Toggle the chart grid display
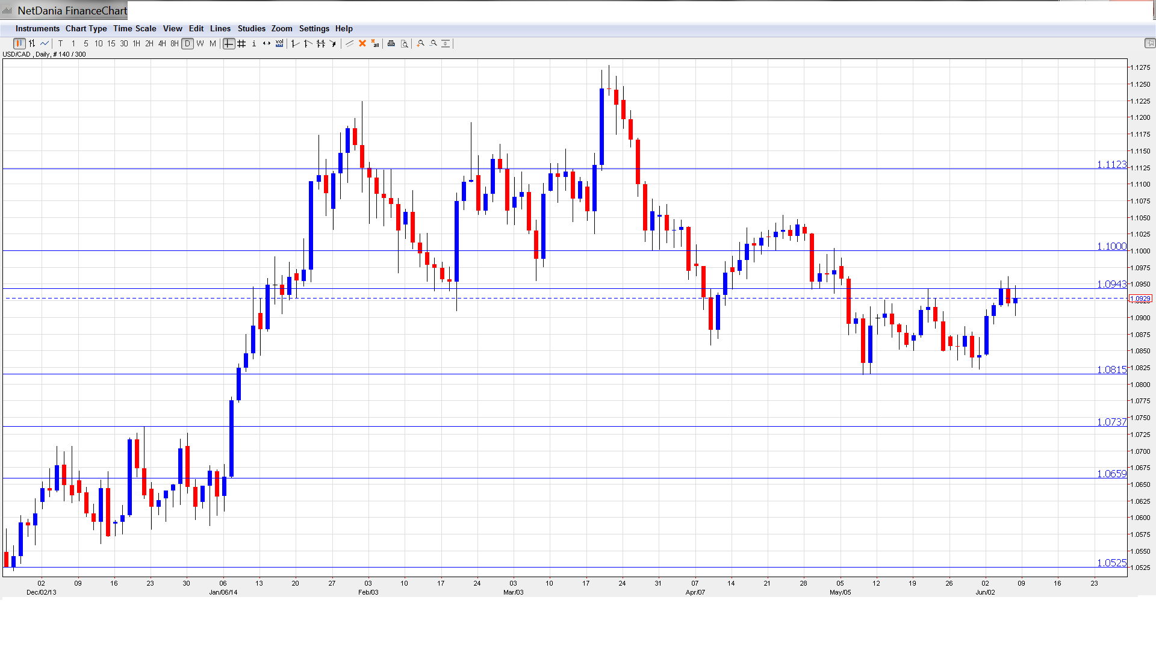Viewport: 1156px width, 650px height. pos(241,43)
